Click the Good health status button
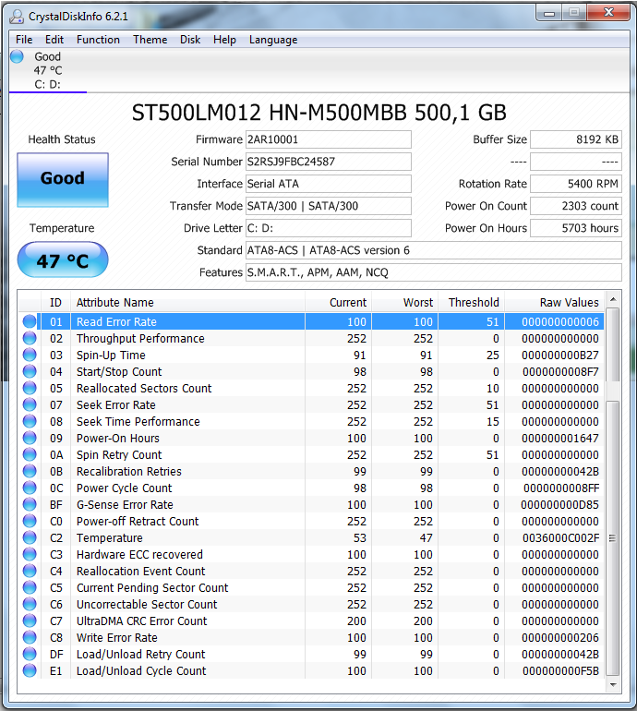The width and height of the screenshot is (637, 711). click(63, 179)
